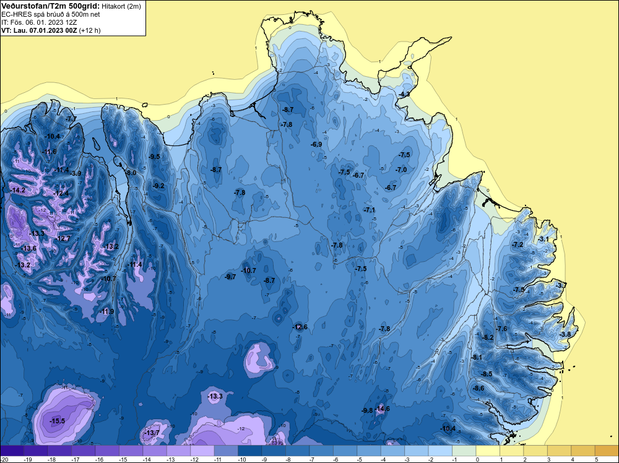This screenshot has height=463, width=619.
Task: Click the -3.1 temperature value
Action: click(543, 239)
